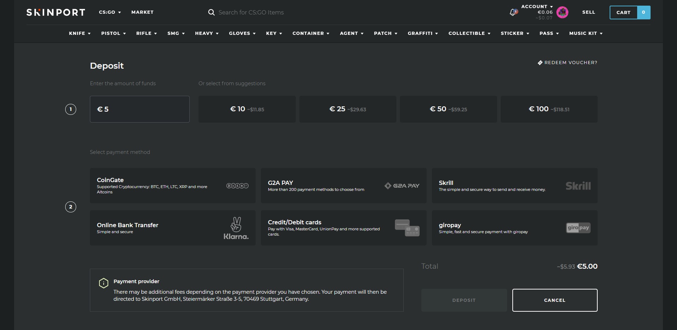This screenshot has width=677, height=330.
Task: Select CoinGate payment method
Action: click(x=172, y=186)
